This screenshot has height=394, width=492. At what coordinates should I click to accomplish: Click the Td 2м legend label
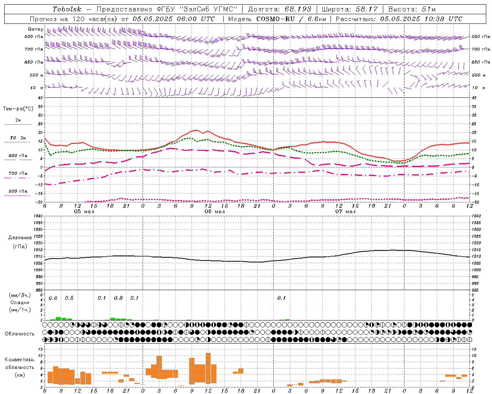click(x=18, y=138)
